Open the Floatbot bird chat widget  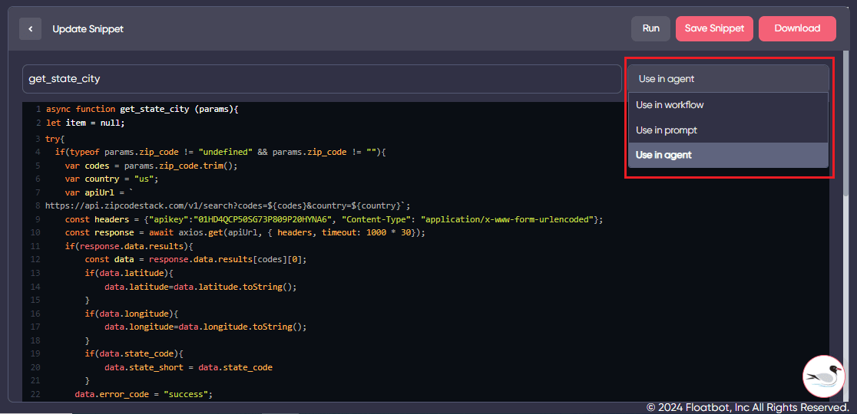(823, 376)
